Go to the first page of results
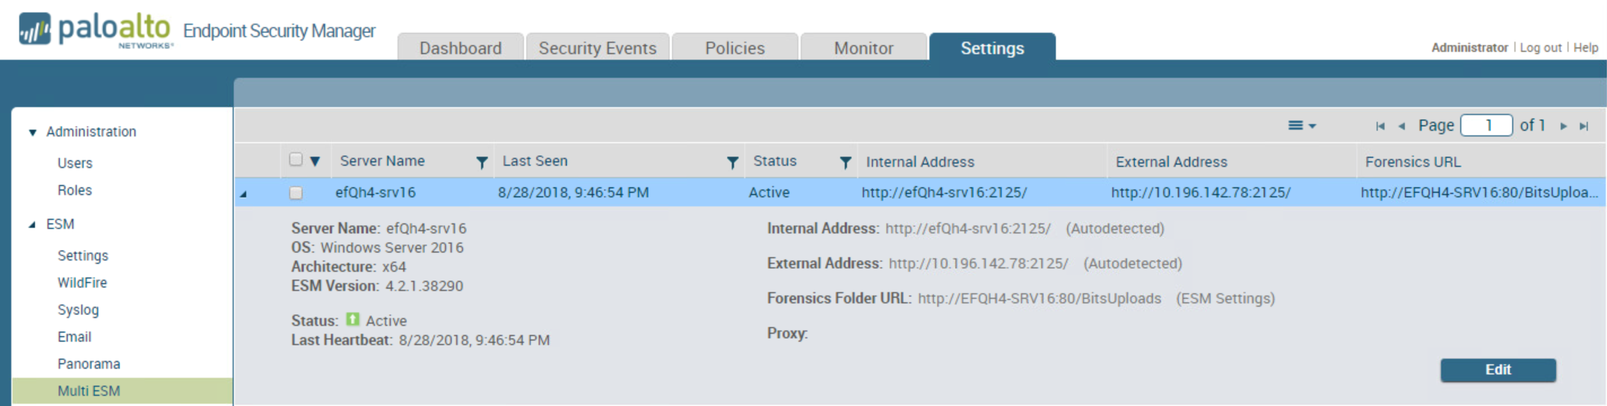 tap(1380, 126)
